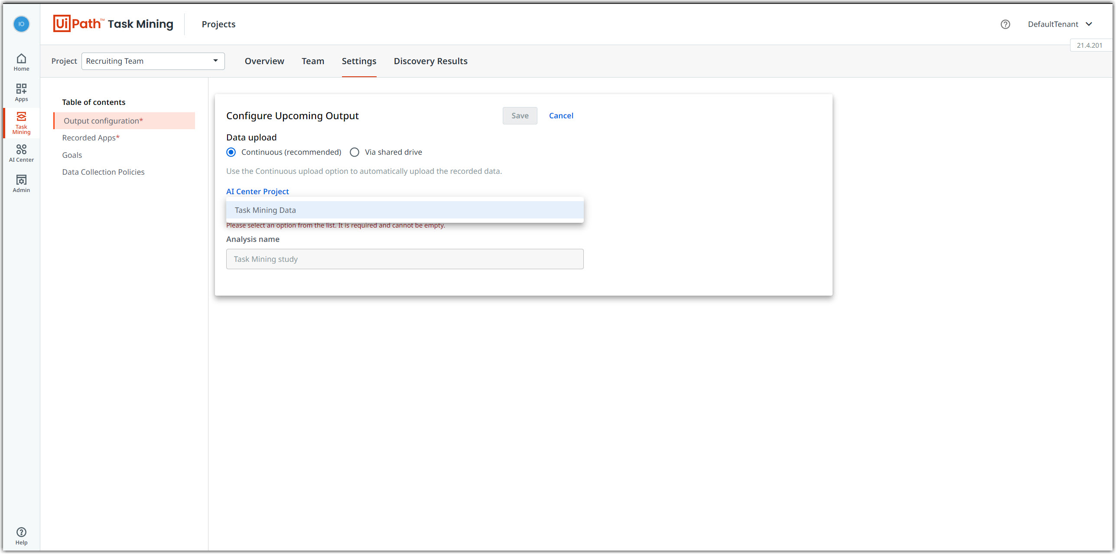The width and height of the screenshot is (1116, 554).
Task: Go to the Team tab
Action: (312, 61)
